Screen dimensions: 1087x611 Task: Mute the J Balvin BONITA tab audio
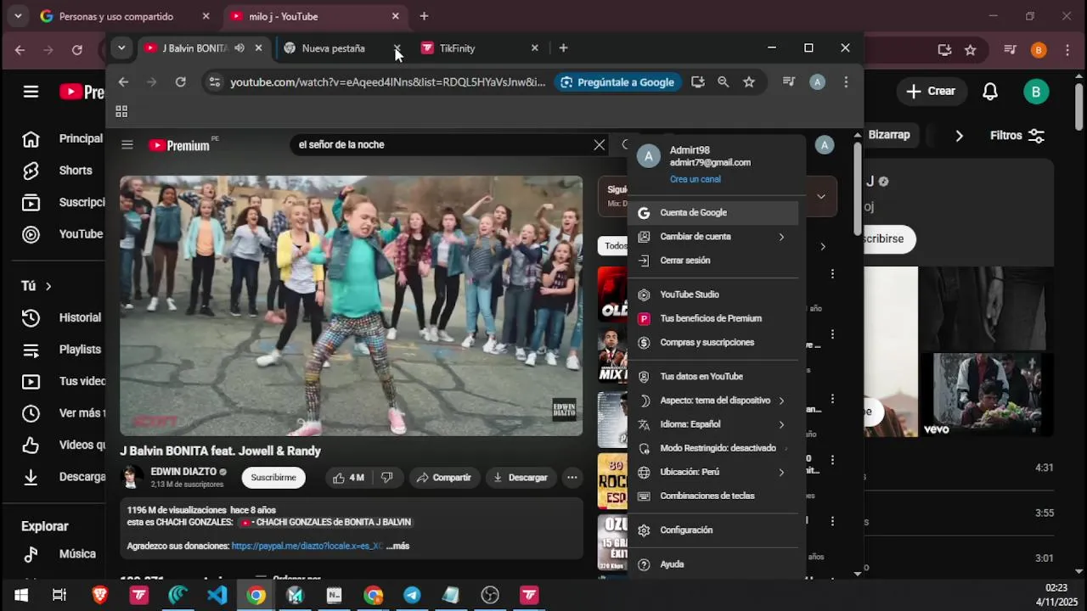(239, 48)
